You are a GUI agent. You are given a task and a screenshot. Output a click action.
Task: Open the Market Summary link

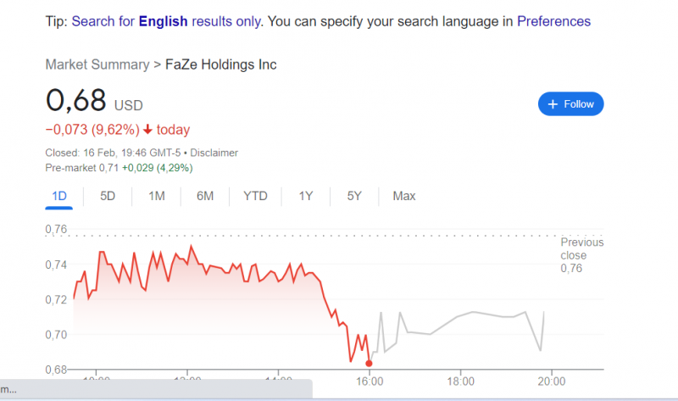97,64
